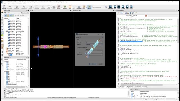Click the Structures toolbar icon
Screen dimensions: 180x101
(10, 7)
